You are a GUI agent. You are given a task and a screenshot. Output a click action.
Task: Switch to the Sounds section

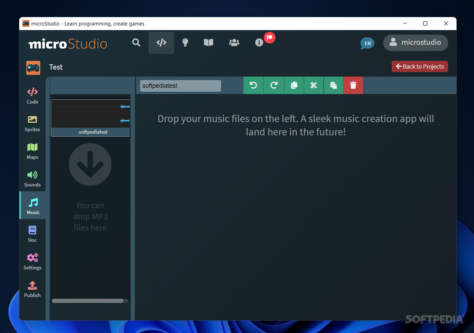click(x=33, y=178)
